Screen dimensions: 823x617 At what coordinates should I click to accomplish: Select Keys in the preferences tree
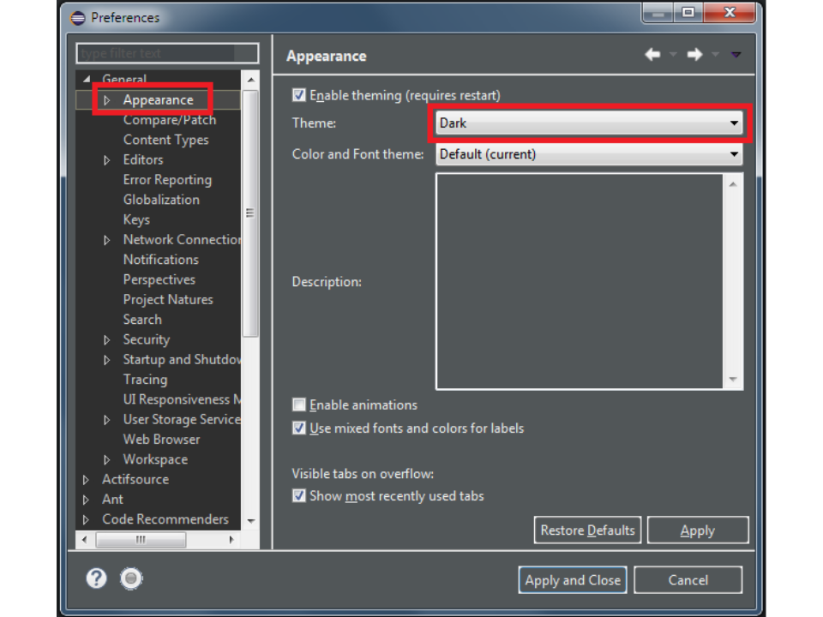pyautogui.click(x=136, y=219)
